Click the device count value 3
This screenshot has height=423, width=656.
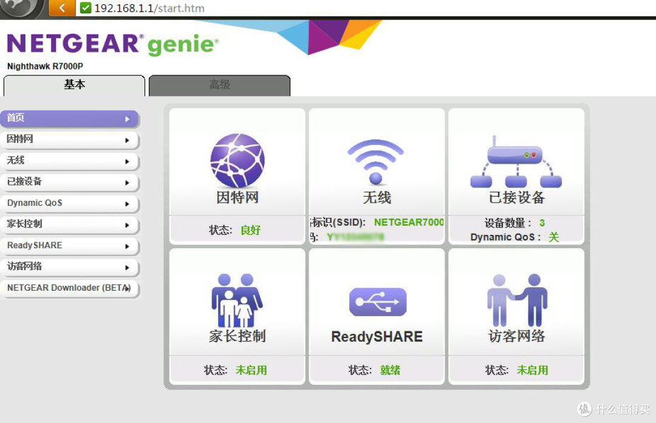pyautogui.click(x=542, y=223)
